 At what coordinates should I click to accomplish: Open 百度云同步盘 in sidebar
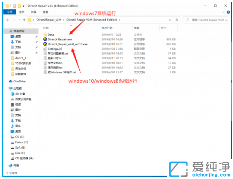[x=23, y=99]
